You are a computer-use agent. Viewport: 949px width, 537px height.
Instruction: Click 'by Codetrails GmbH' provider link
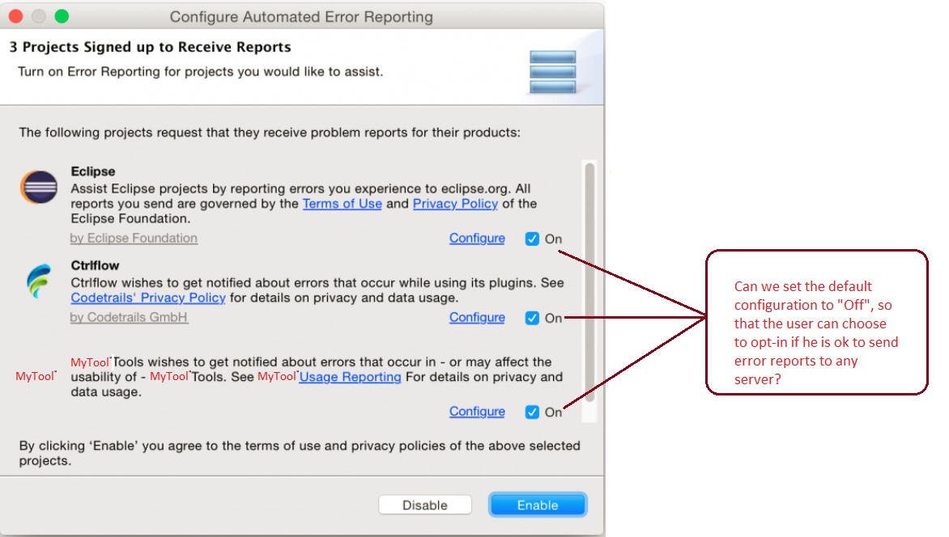coord(129,318)
